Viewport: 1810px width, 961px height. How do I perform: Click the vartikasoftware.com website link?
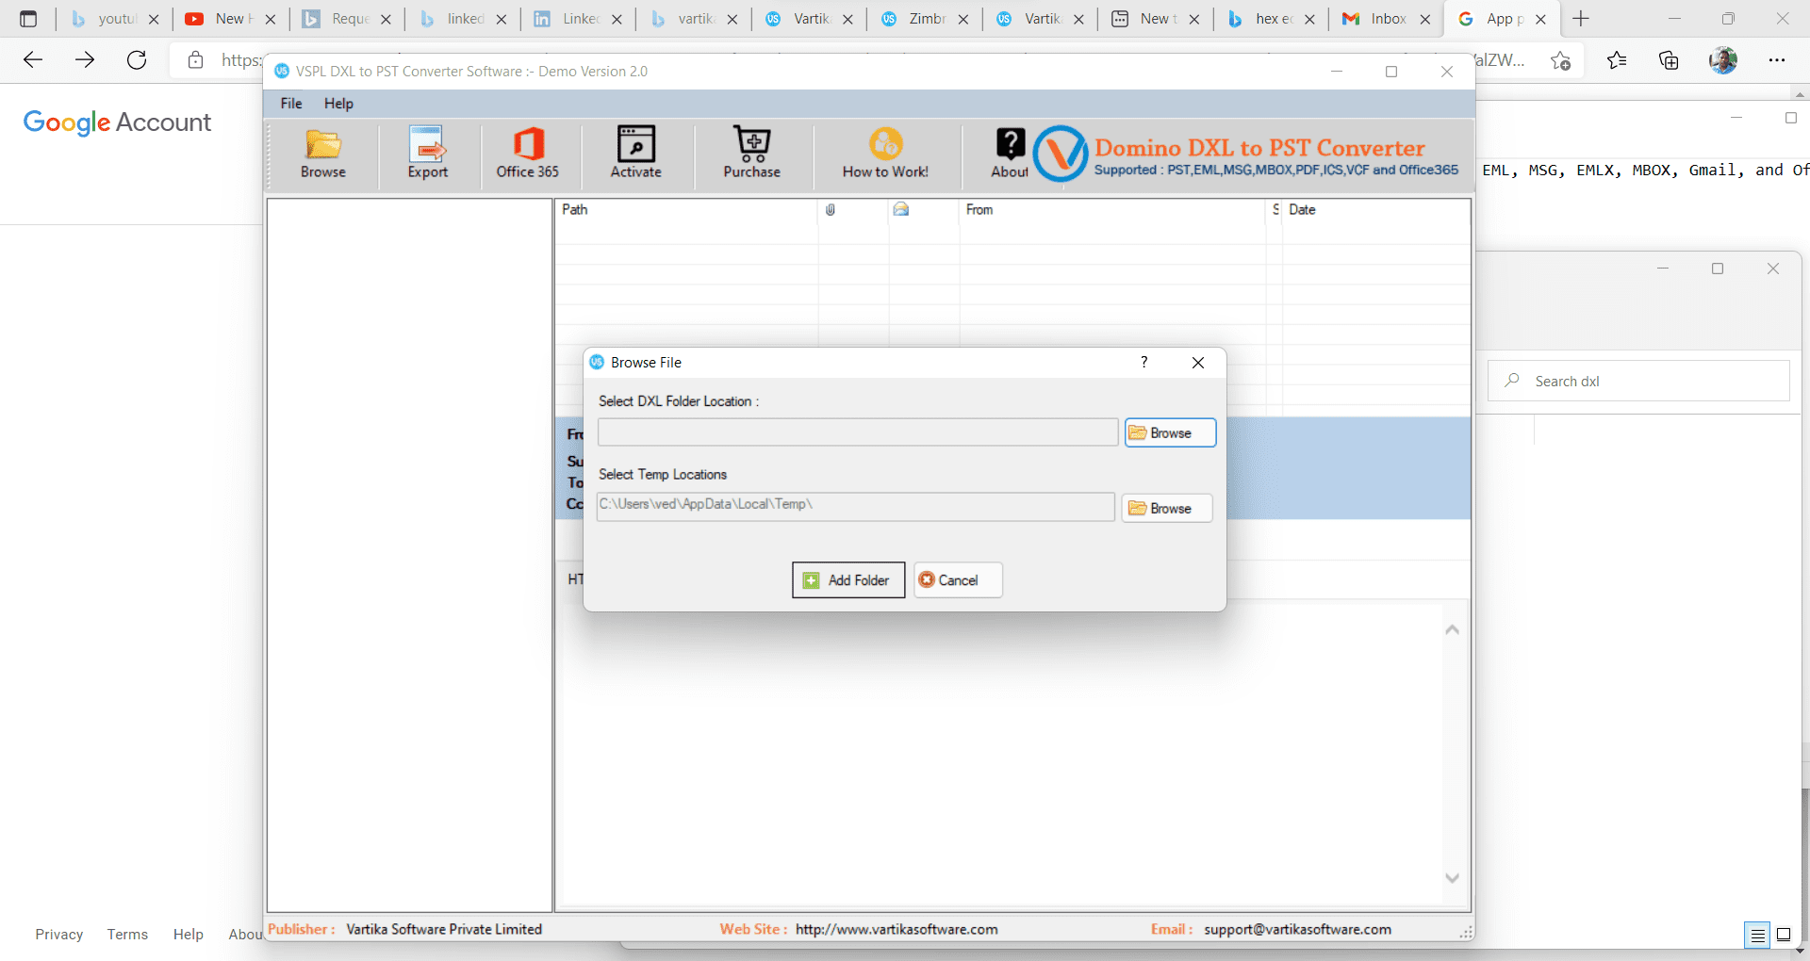[x=897, y=929]
